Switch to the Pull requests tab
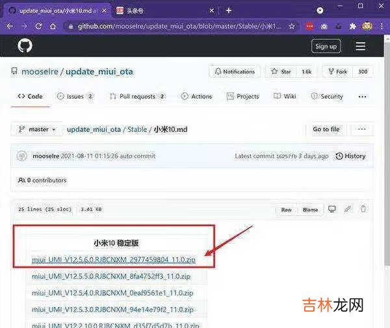390x328 pixels. click(136, 96)
